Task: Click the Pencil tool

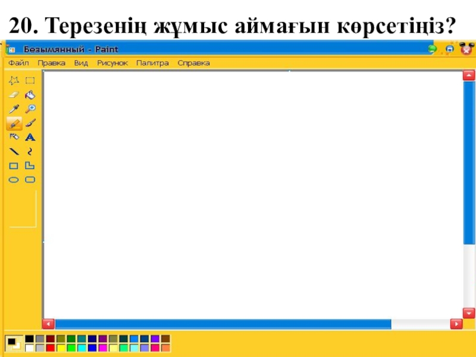Action: pos(14,123)
